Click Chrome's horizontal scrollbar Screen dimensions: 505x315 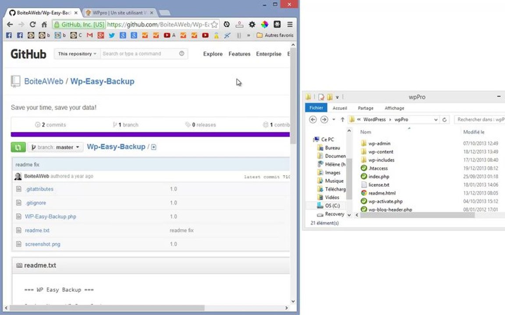click(x=107, y=308)
